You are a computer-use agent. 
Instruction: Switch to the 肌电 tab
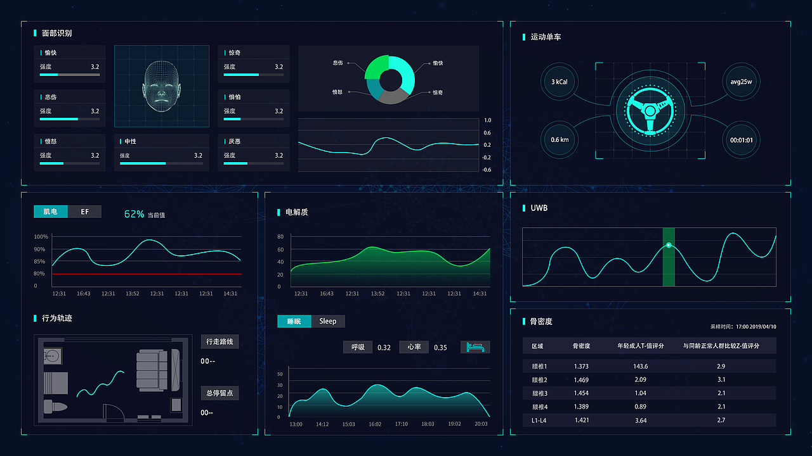click(x=51, y=212)
